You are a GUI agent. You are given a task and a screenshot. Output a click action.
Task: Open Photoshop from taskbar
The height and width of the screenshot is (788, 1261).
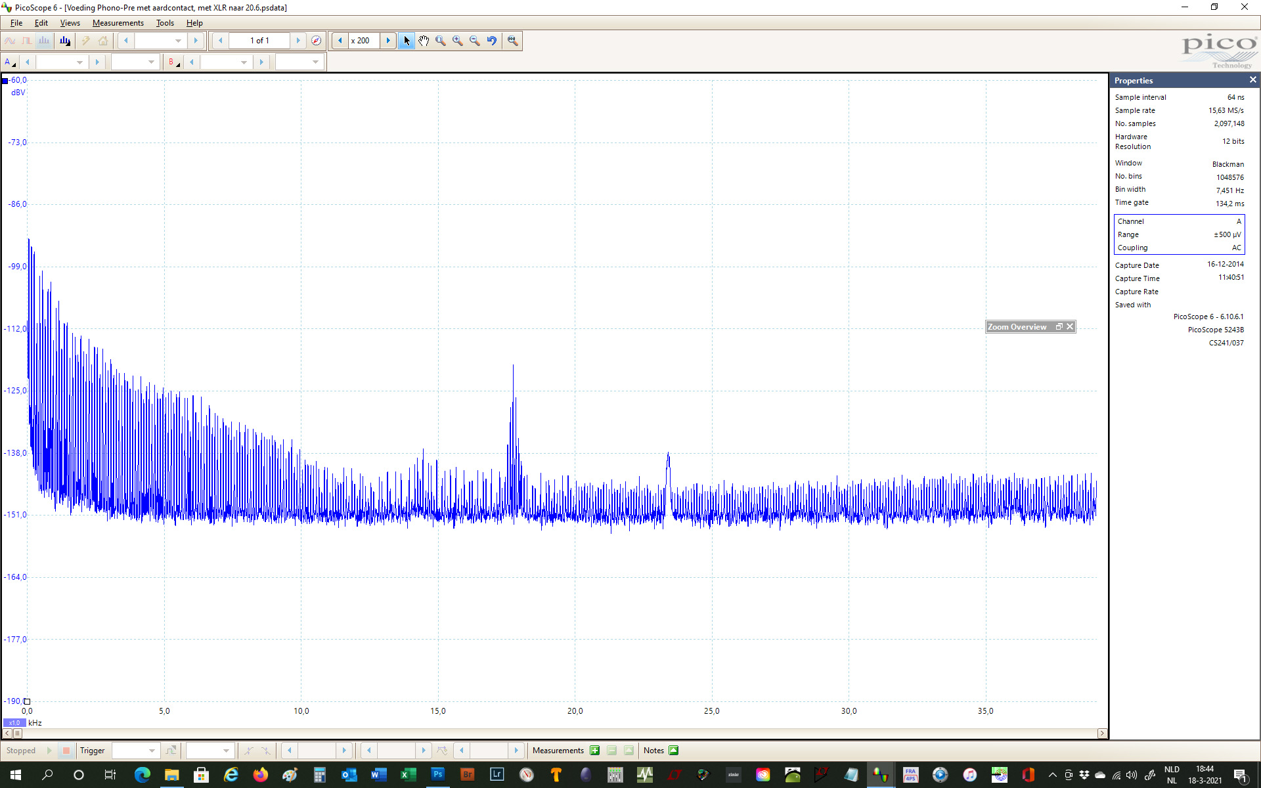coord(438,775)
